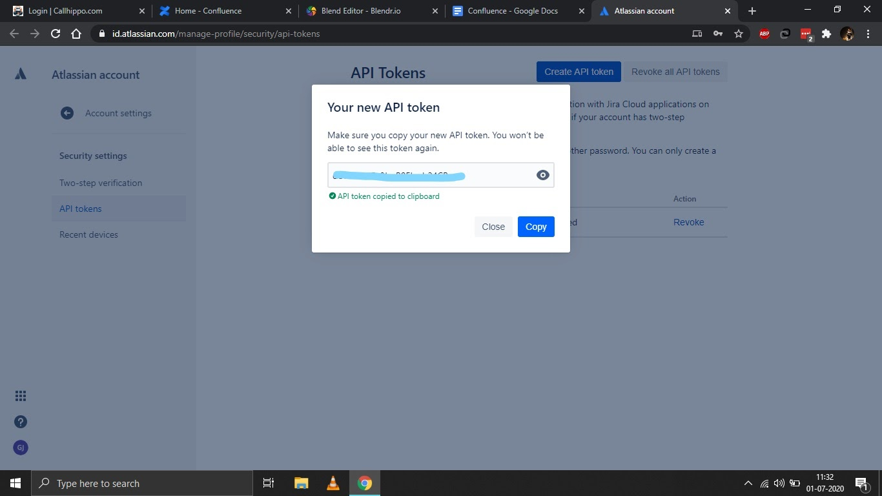Copy the new API token
882x496 pixels.
[x=536, y=227]
